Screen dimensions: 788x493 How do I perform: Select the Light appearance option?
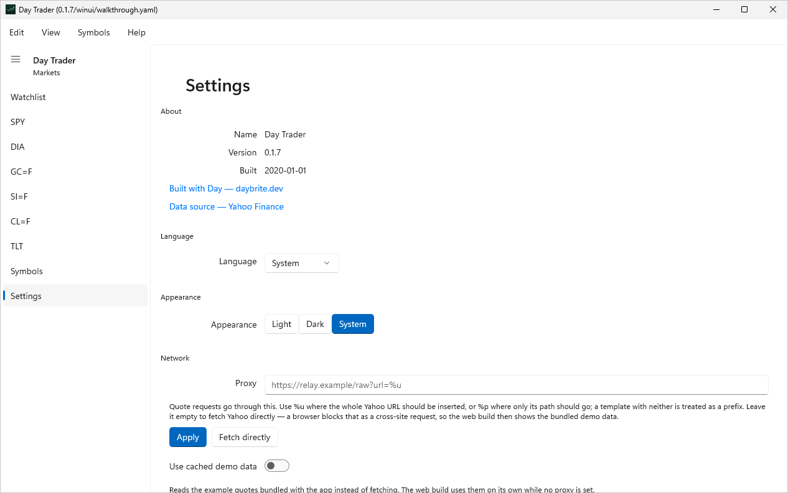click(281, 324)
